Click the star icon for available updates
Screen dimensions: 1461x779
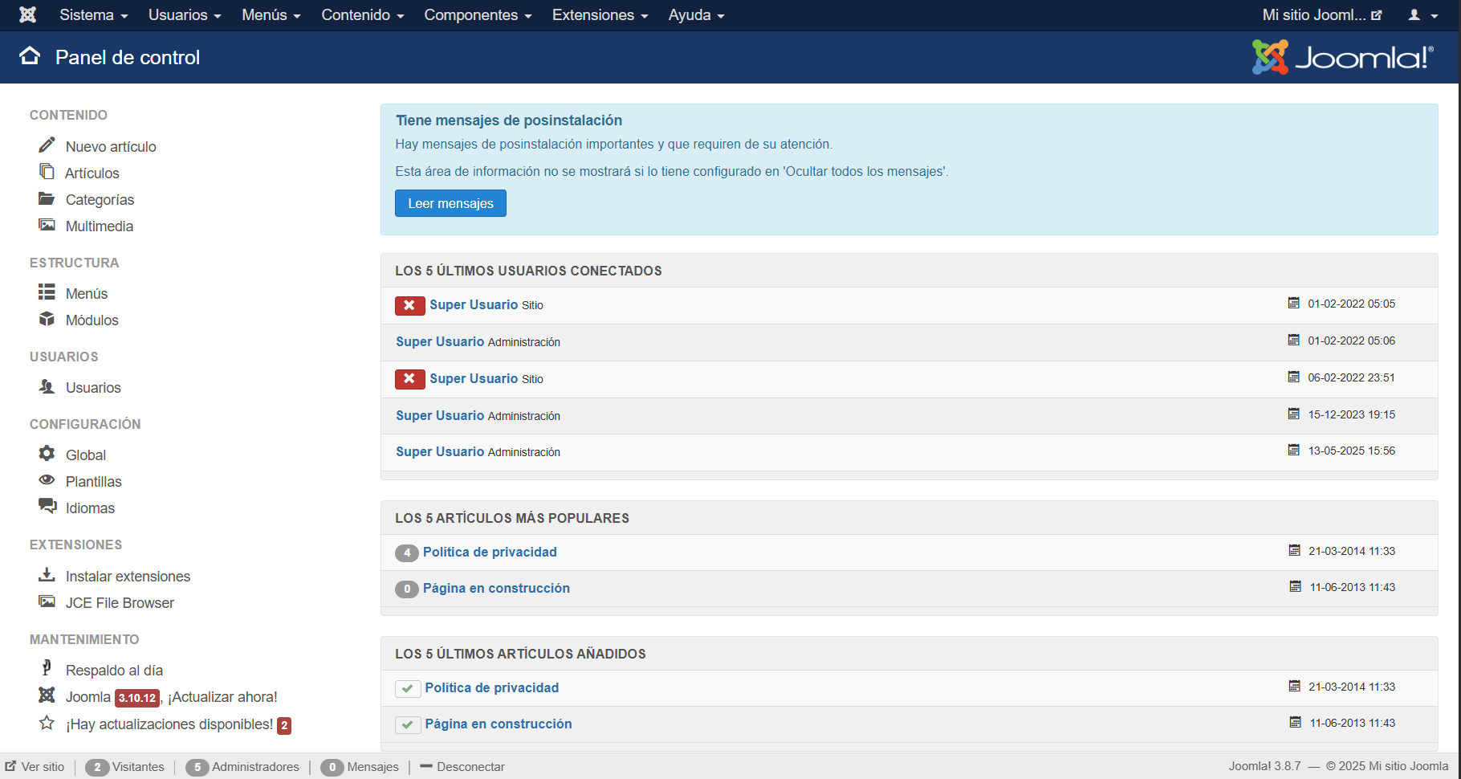coord(47,723)
